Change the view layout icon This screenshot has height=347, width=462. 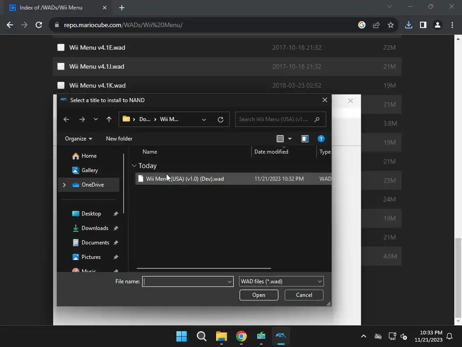pyautogui.click(x=280, y=139)
